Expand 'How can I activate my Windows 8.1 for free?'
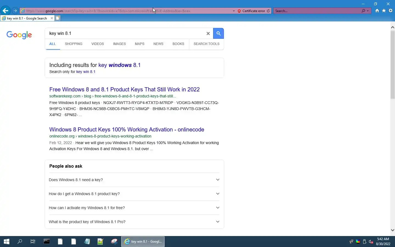 pyautogui.click(x=134, y=208)
